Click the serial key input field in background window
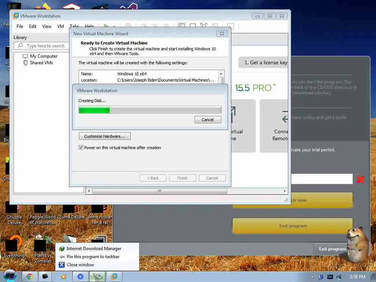Image resolution: width=376 pixels, height=282 pixels. 322,179
